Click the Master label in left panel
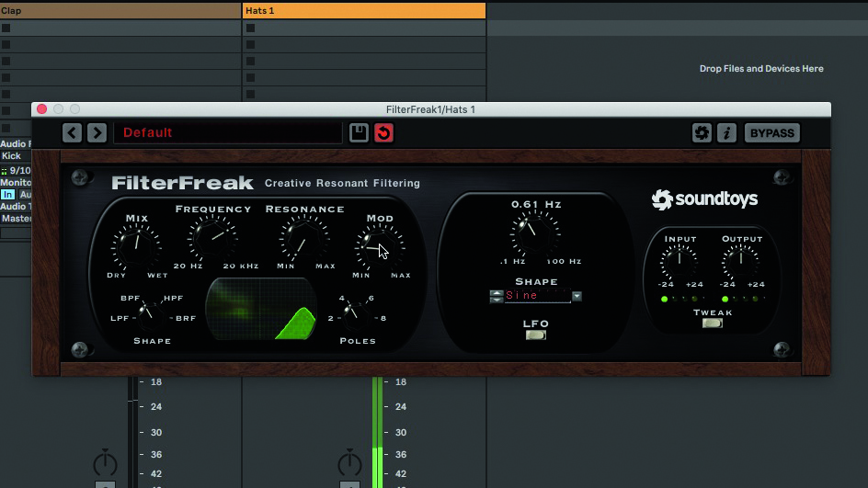Screen dimensions: 868x488 (16, 219)
